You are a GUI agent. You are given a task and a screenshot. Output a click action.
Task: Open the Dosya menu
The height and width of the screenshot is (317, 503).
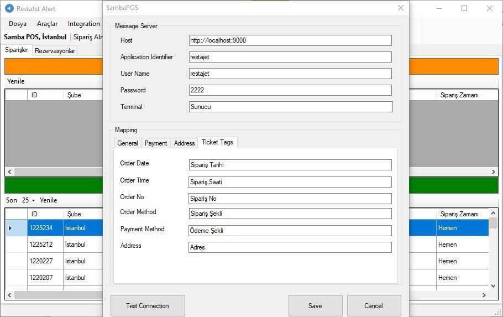[x=18, y=24]
